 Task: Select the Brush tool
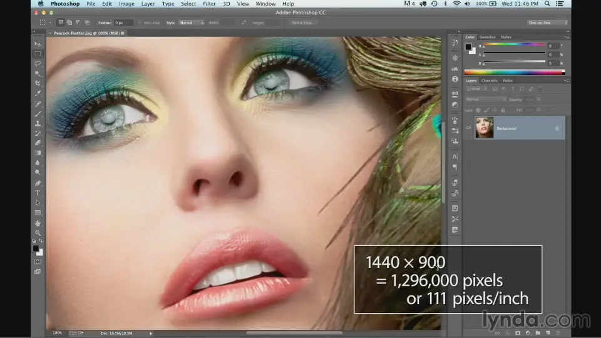[x=38, y=113]
